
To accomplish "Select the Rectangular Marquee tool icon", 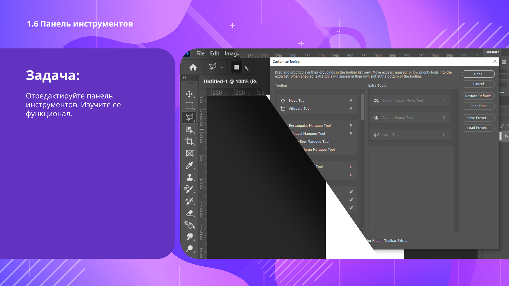I will coord(189,106).
